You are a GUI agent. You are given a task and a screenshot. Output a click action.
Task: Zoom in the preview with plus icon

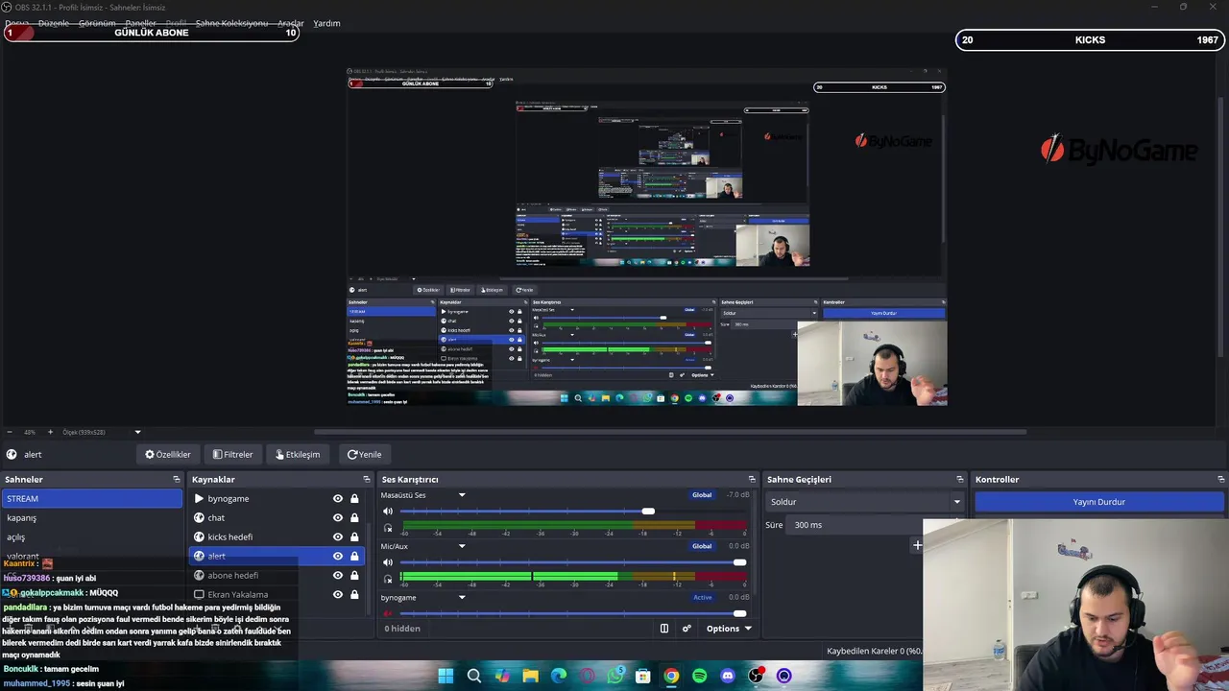pos(51,432)
